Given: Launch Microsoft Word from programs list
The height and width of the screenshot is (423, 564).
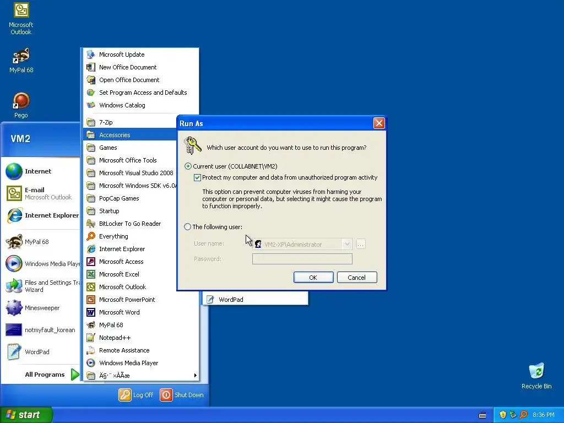Looking at the screenshot, I should coord(142,312).
